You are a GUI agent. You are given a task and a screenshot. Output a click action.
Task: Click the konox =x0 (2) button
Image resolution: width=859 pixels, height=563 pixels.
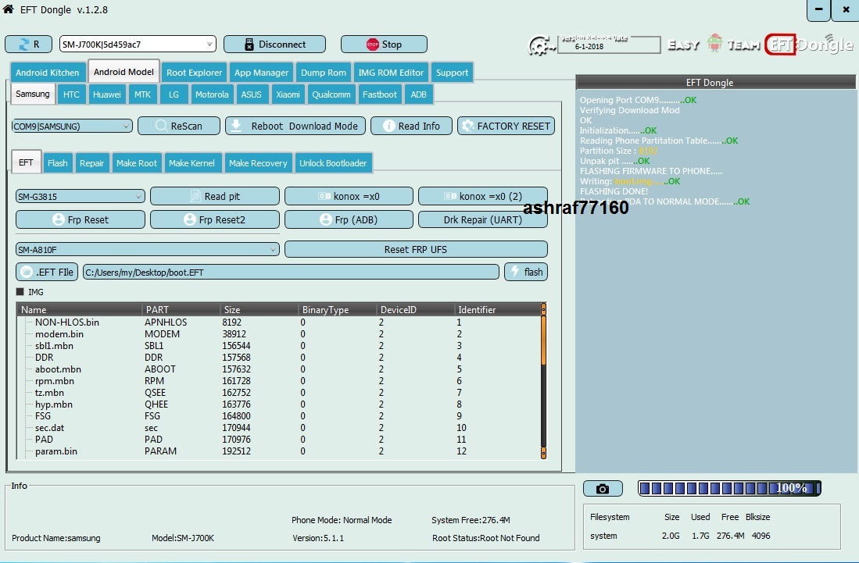click(x=482, y=196)
